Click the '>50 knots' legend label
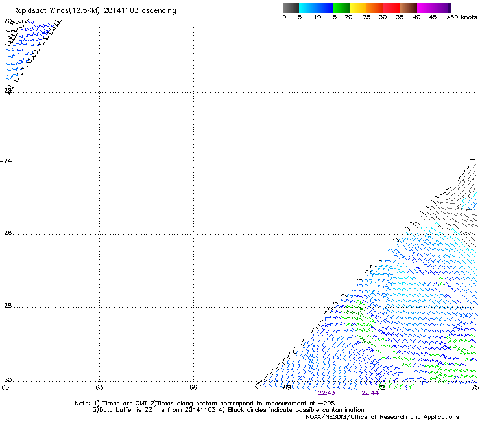The height and width of the screenshot is (421, 480). click(461, 17)
